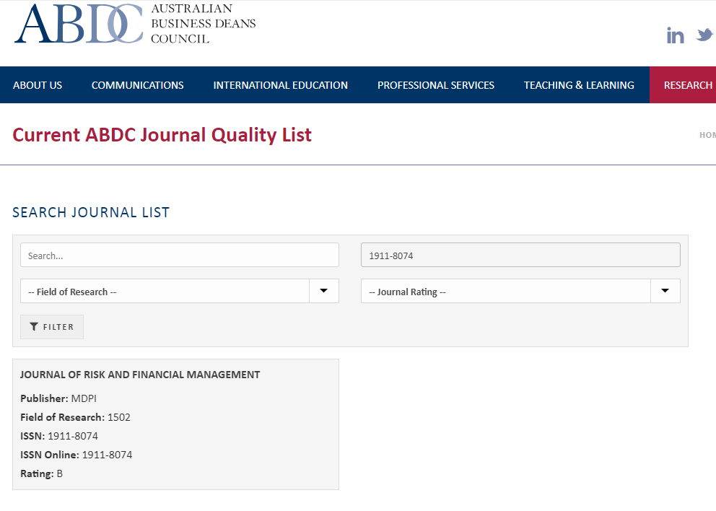Viewport: 716px width, 511px height.
Task: Click the Rating: B line
Action: point(42,473)
